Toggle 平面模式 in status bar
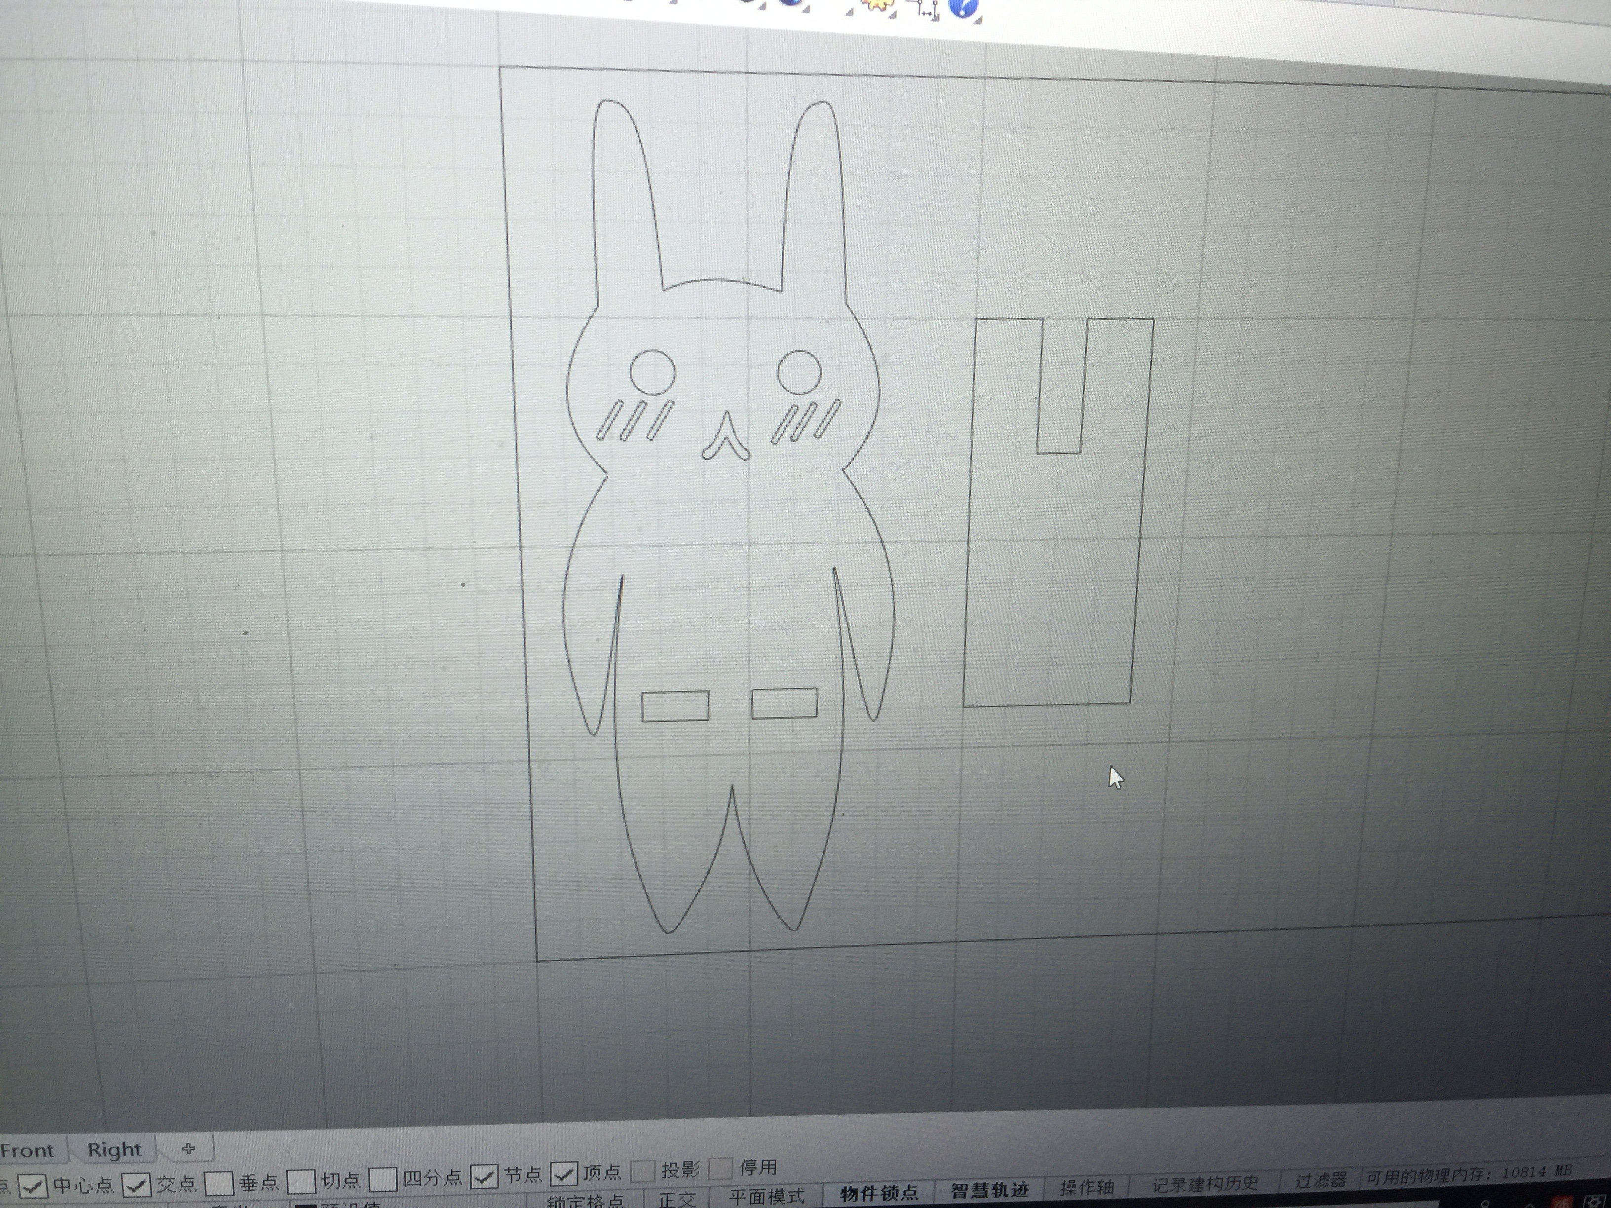 click(767, 1196)
